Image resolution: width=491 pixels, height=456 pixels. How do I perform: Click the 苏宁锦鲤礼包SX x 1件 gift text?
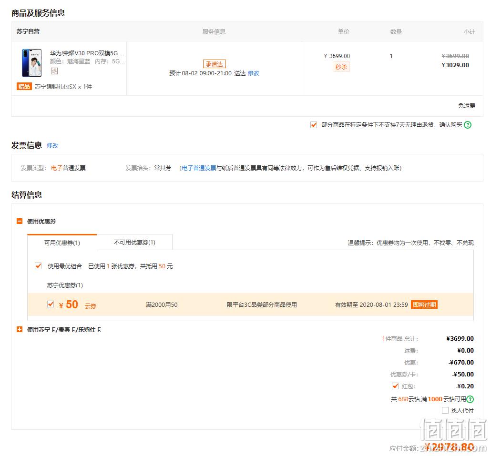point(63,86)
